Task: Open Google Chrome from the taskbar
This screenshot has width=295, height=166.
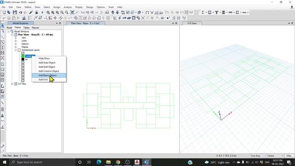Action: 118,162
